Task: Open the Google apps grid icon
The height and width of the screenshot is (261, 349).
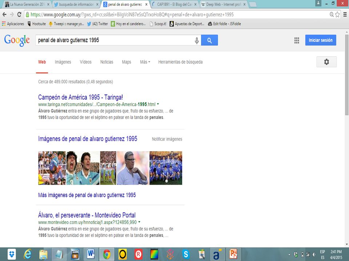Action: (297, 40)
